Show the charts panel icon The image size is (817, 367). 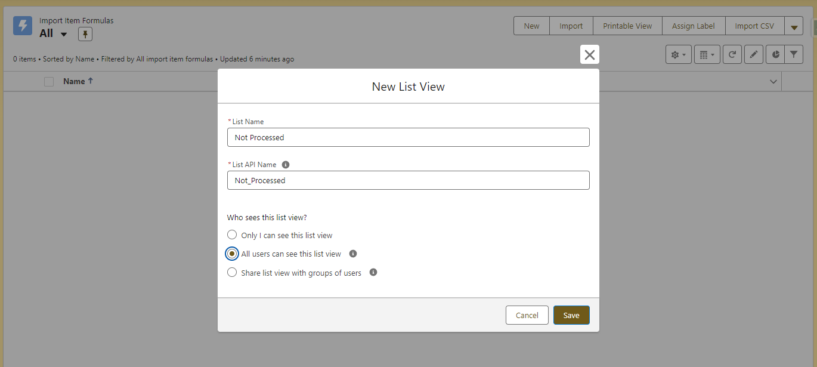click(775, 54)
